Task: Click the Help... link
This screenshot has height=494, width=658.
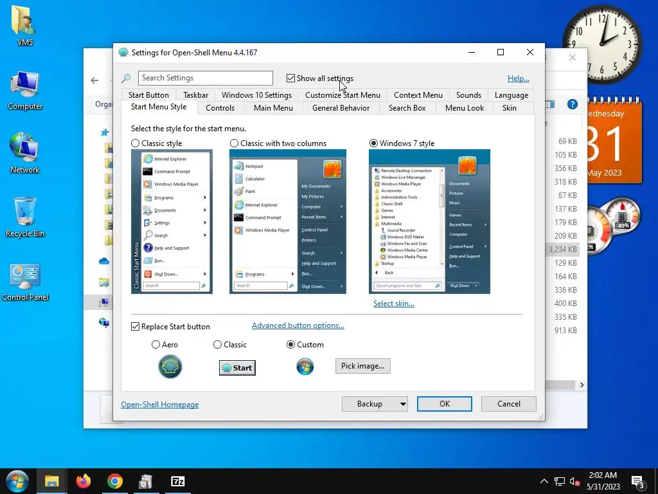Action: point(519,78)
